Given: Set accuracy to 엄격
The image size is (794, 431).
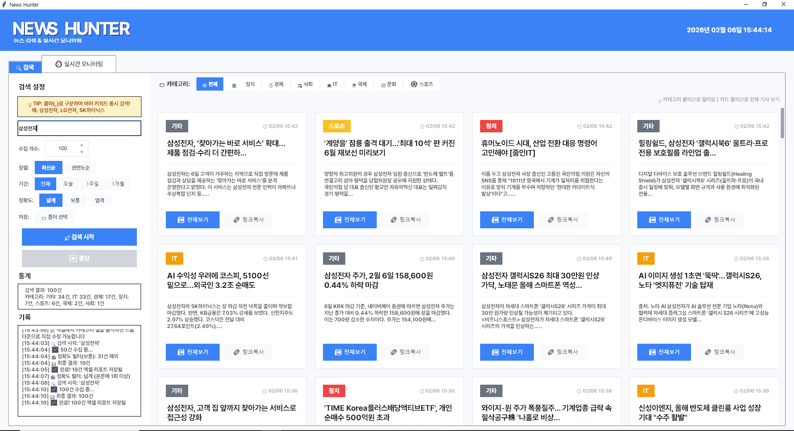Looking at the screenshot, I should click(x=100, y=200).
